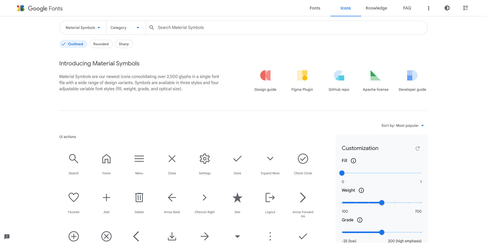Expand the Category filter
This screenshot has height=243, width=487.
point(125,27)
